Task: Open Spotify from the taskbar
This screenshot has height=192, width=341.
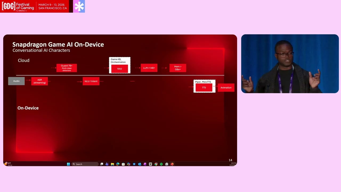Action: (x=161, y=164)
